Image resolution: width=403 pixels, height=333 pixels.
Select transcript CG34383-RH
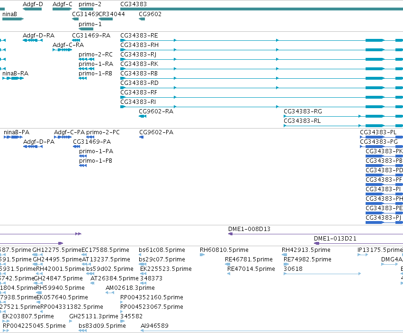click(x=140, y=45)
